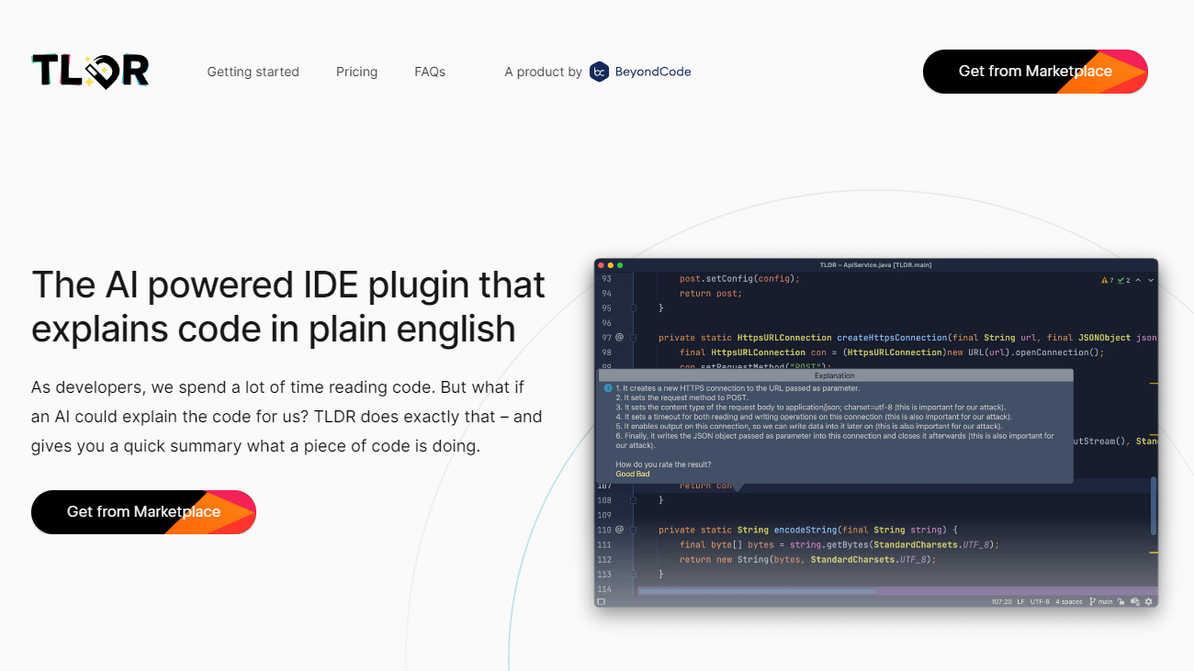The height and width of the screenshot is (671, 1194).
Task: Click the lock icon in the status bar
Action: pos(1121,601)
